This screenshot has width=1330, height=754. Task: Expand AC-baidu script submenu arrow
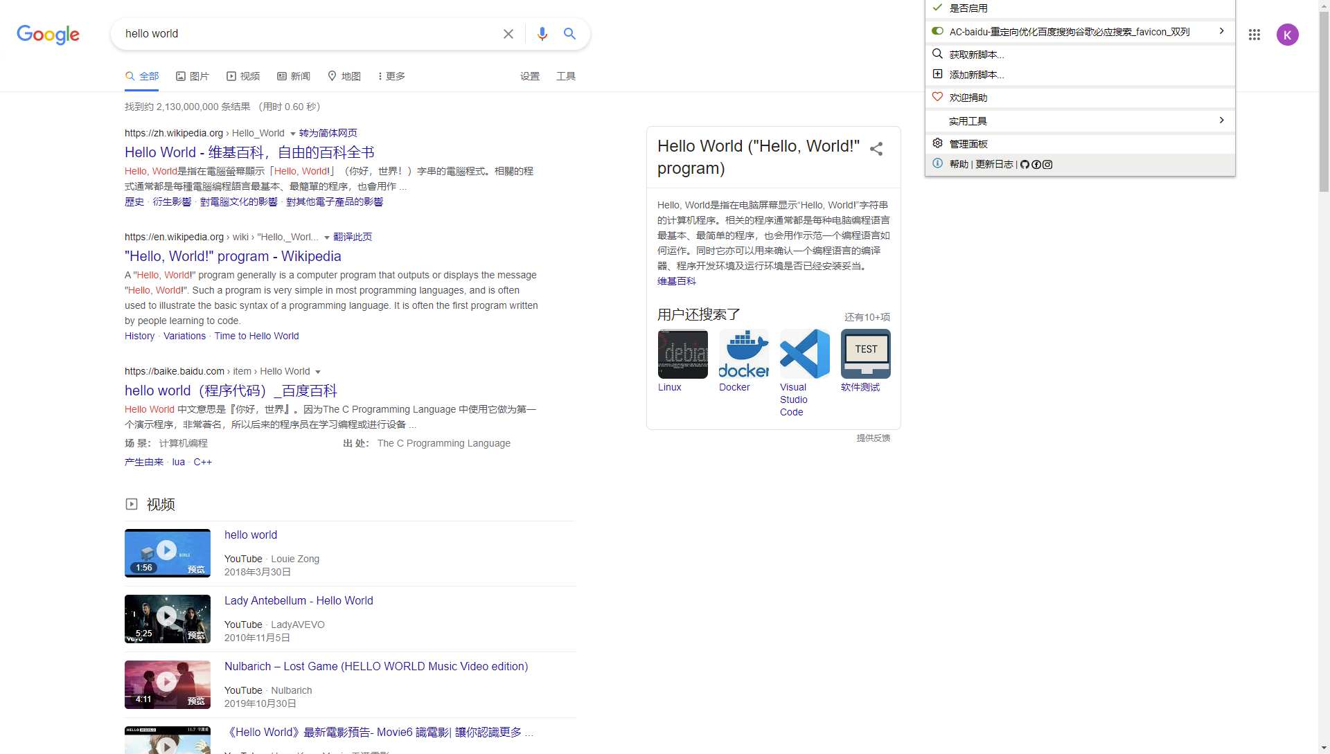click(x=1221, y=31)
